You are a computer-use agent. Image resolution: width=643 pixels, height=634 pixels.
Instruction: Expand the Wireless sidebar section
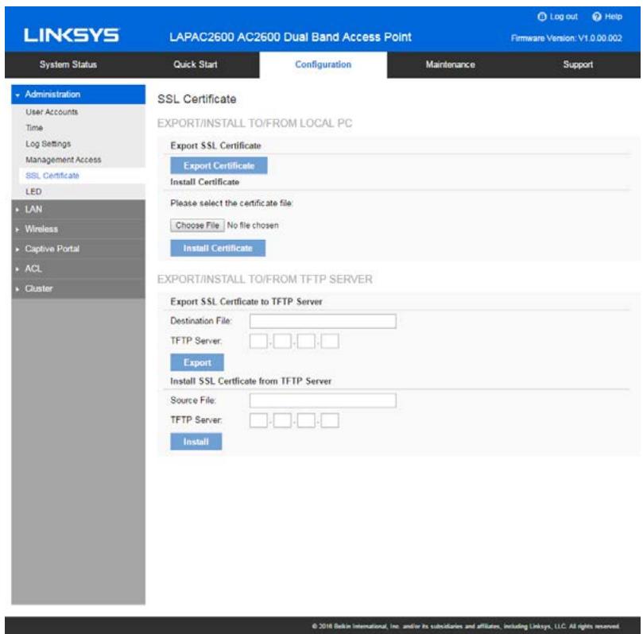(78, 229)
